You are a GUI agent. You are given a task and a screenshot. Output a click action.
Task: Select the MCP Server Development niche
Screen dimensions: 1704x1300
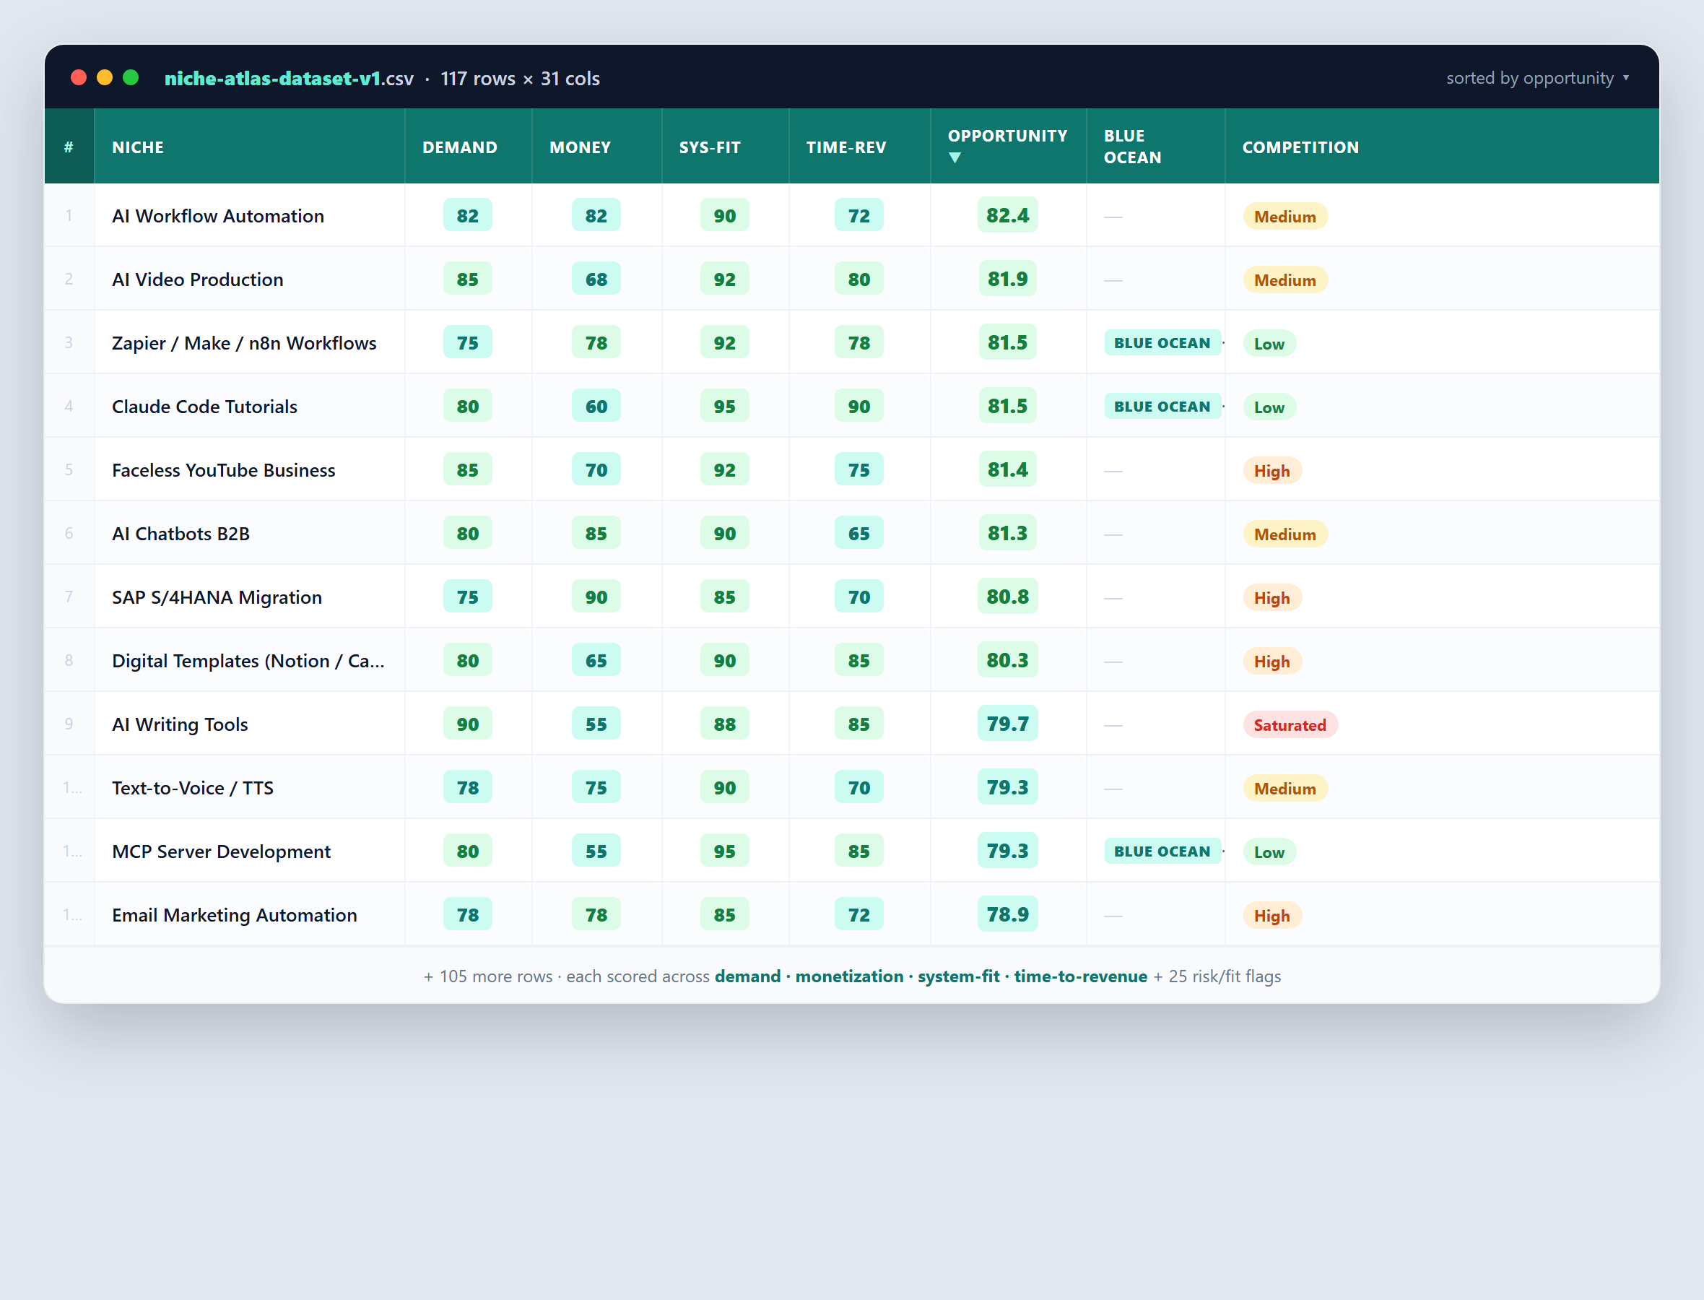(221, 851)
